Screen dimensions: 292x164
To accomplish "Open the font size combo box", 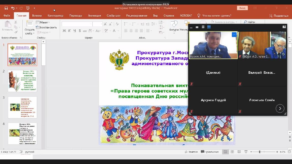I will [98, 24].
